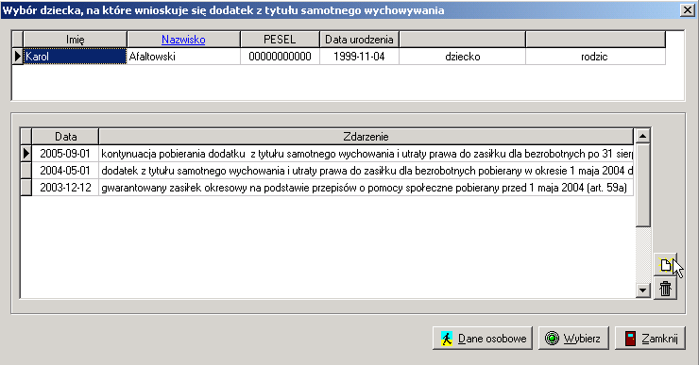Click row selector of 2004-05-01 event
This screenshot has width=699, height=365.
click(x=26, y=171)
